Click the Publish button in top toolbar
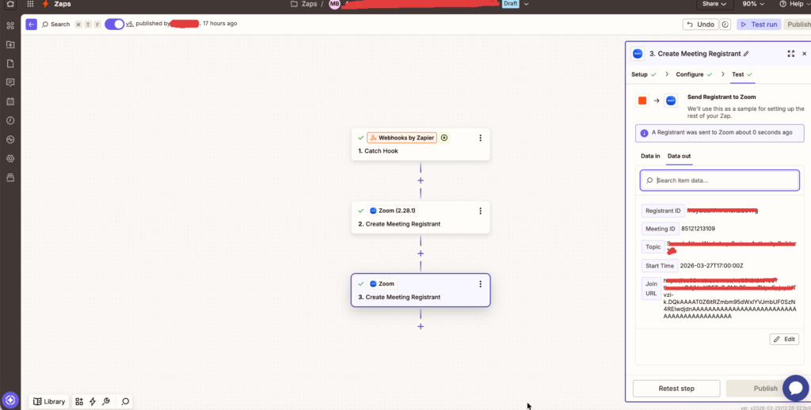 pyautogui.click(x=797, y=25)
